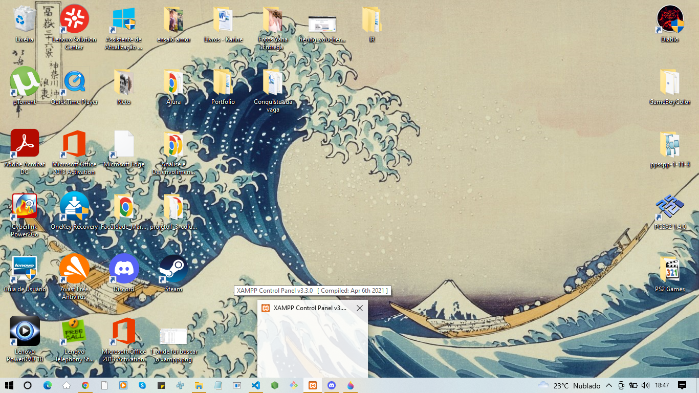699x393 pixels.
Task: Select the Adobe Acrobat DC shortcut
Action: (x=25, y=152)
